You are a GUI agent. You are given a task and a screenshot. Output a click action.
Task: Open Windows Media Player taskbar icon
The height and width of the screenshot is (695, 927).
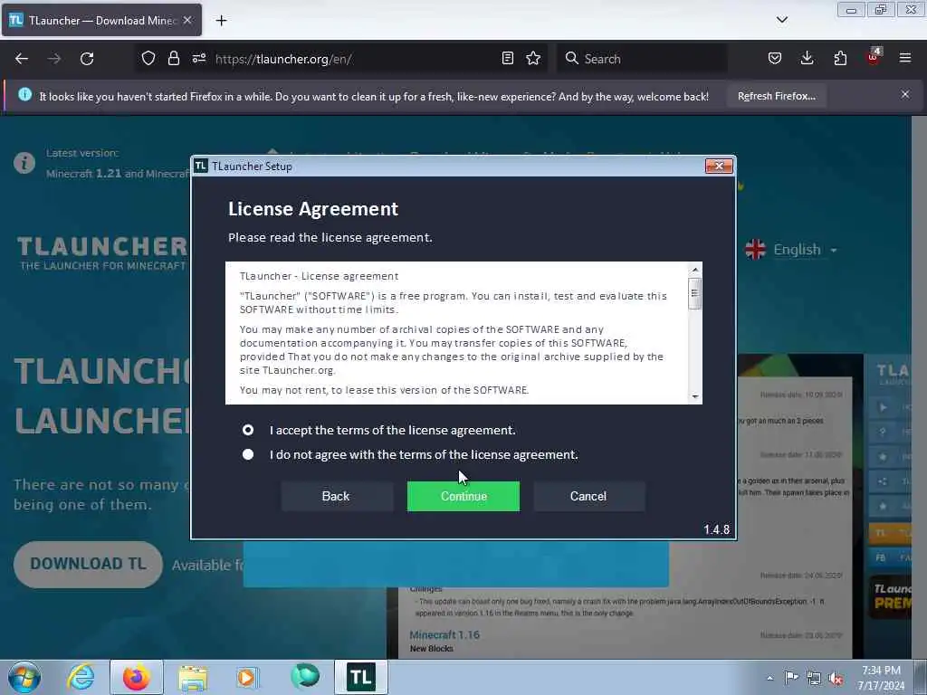(x=247, y=677)
